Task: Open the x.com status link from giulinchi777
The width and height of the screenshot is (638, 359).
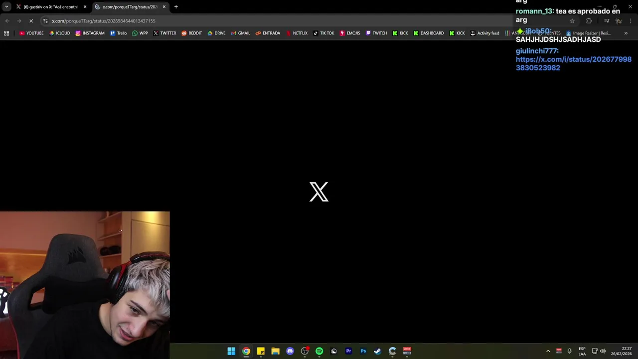Action: point(573,63)
